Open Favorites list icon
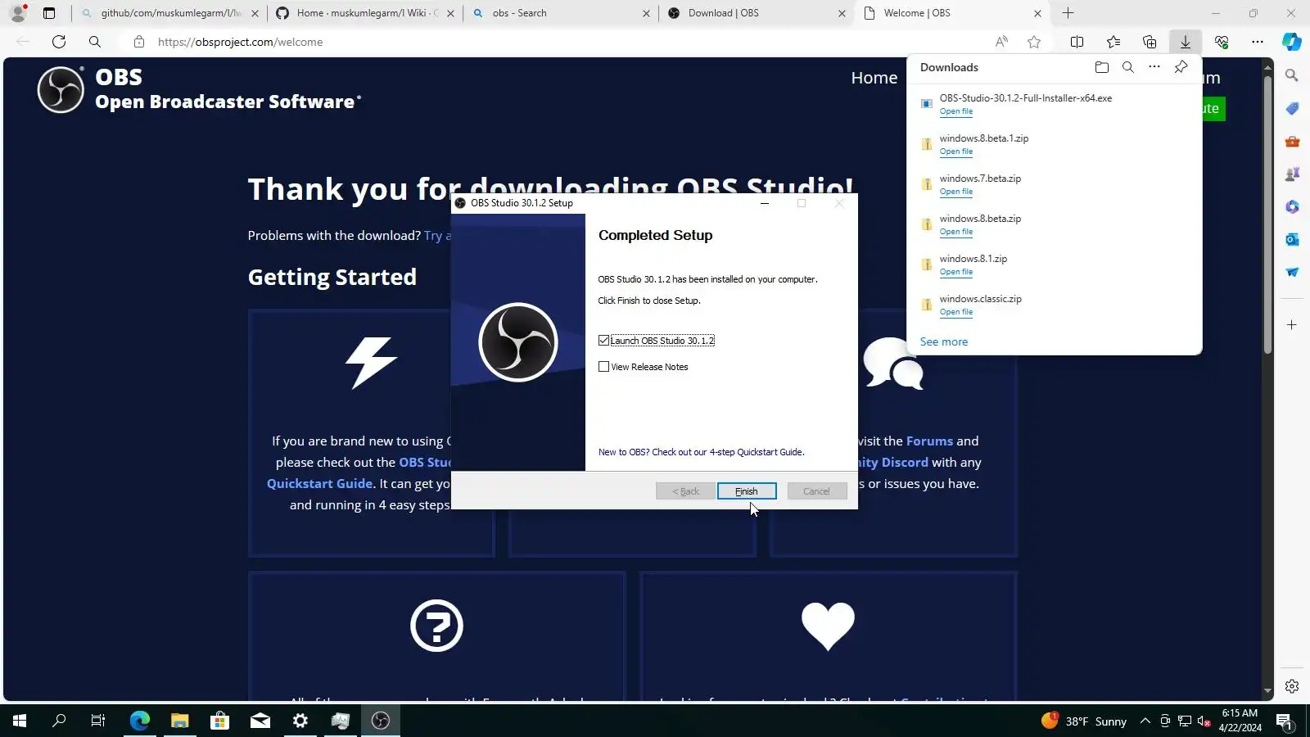Viewport: 1310px width, 737px height. tap(1113, 42)
